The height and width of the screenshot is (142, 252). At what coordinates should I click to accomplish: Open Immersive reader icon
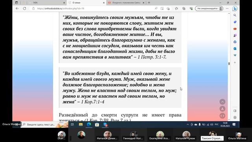coord(162,9)
